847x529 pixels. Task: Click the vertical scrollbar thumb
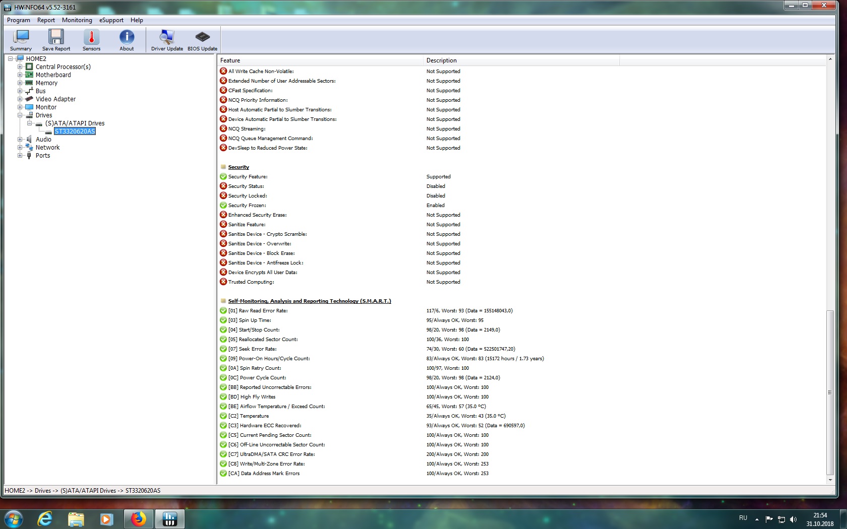click(830, 392)
